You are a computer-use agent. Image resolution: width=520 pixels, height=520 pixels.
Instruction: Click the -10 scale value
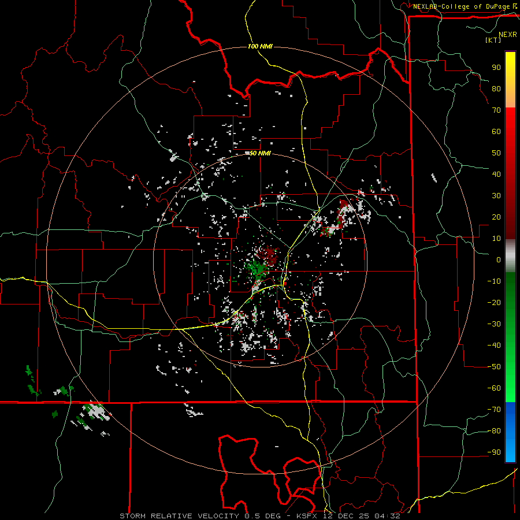click(494, 281)
